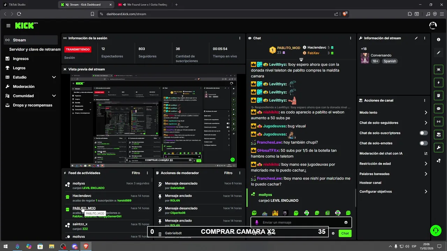Open Servidor y clave de retransmisión
Image resolution: width=447 pixels, height=251 pixels.
tap(35, 50)
